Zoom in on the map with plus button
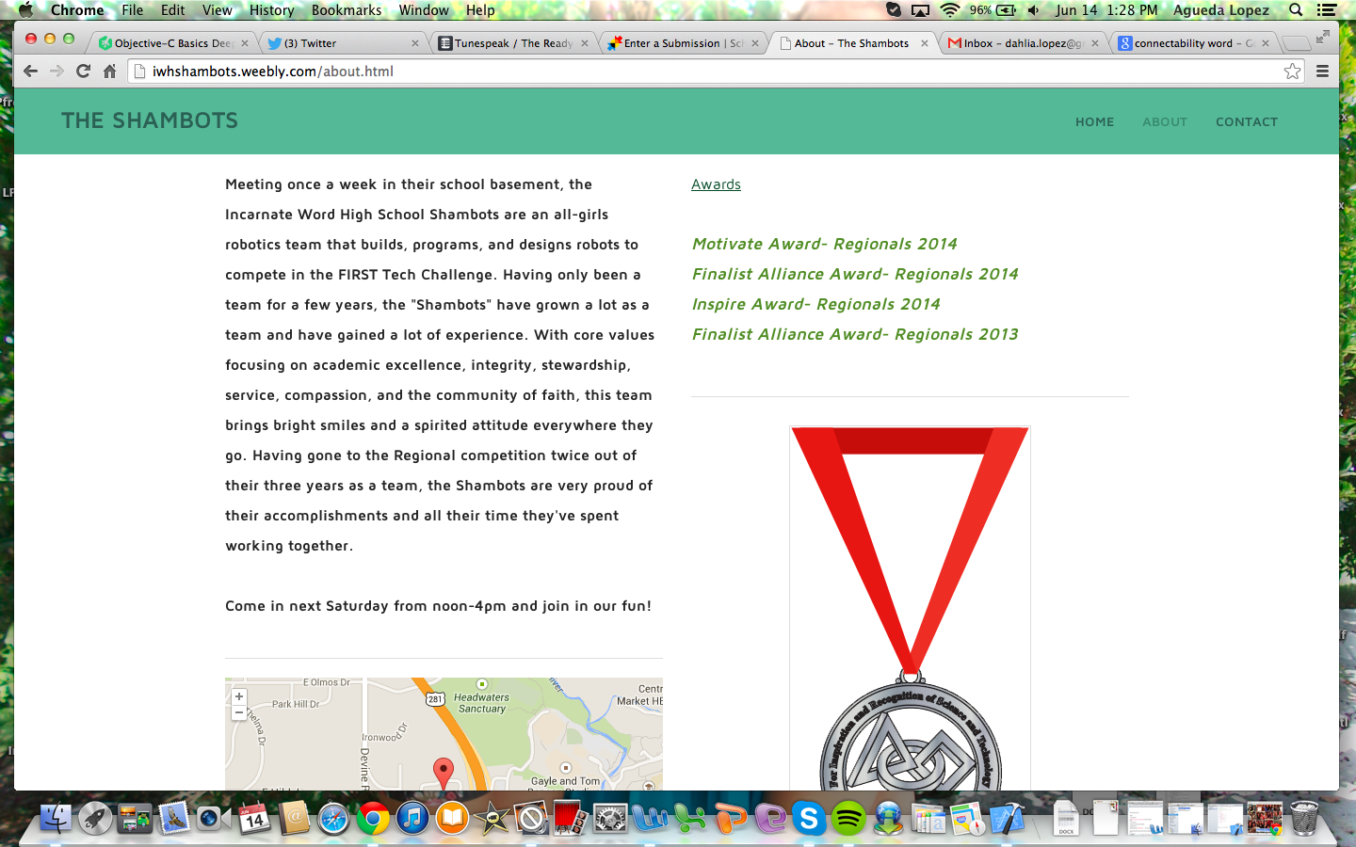This screenshot has width=1356, height=847. click(x=239, y=697)
